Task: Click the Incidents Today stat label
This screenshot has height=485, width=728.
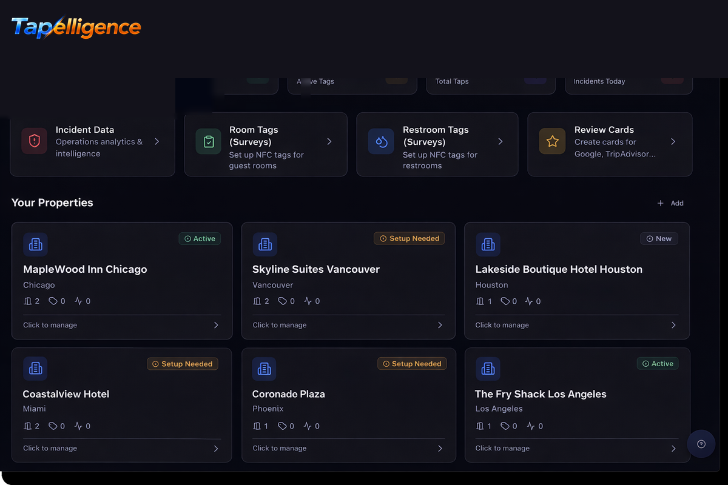Action: pyautogui.click(x=599, y=81)
